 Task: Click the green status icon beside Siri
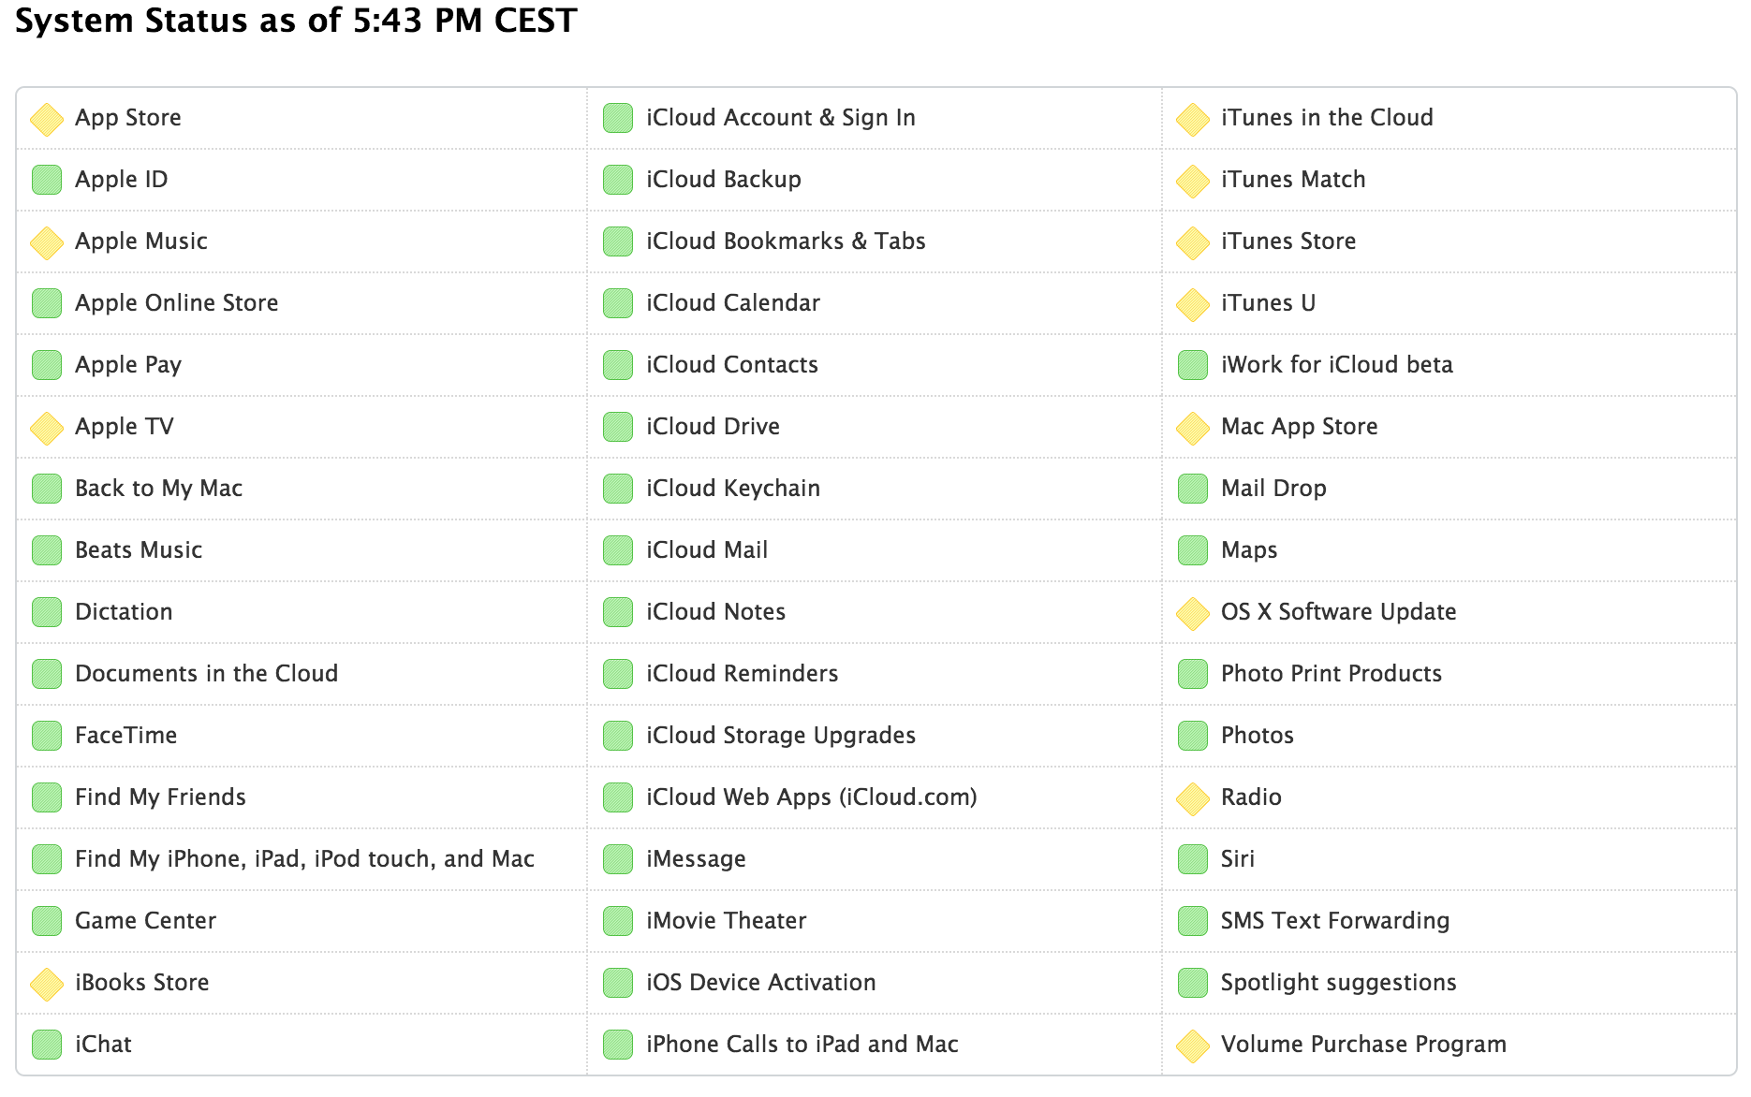(x=1192, y=859)
